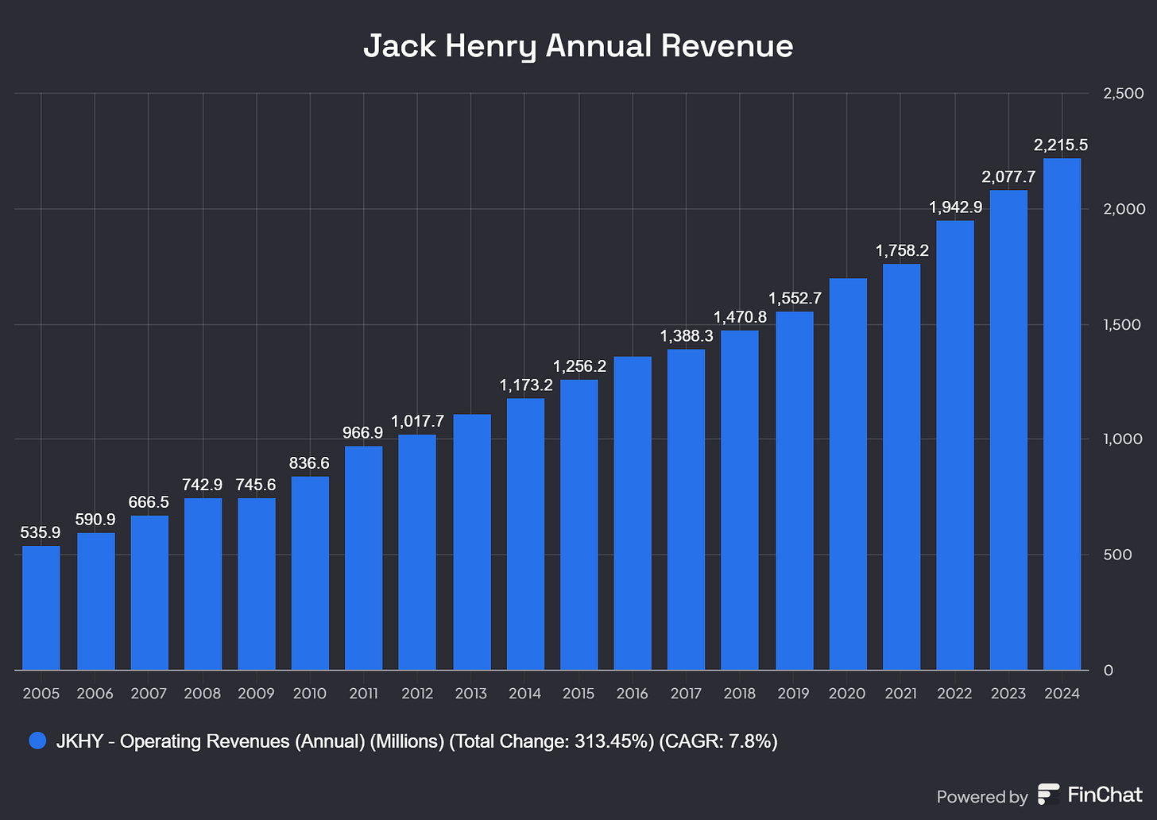Click the 1,173.2 data label
1157x820 pixels.
coord(525,385)
